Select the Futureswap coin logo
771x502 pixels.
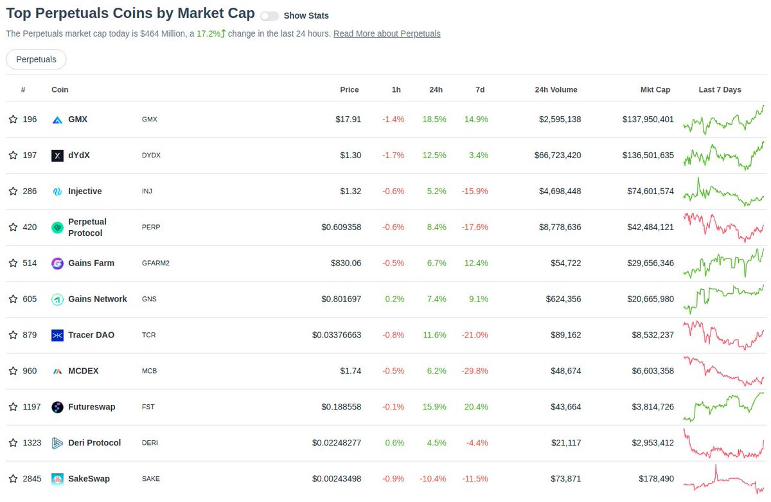(x=56, y=407)
